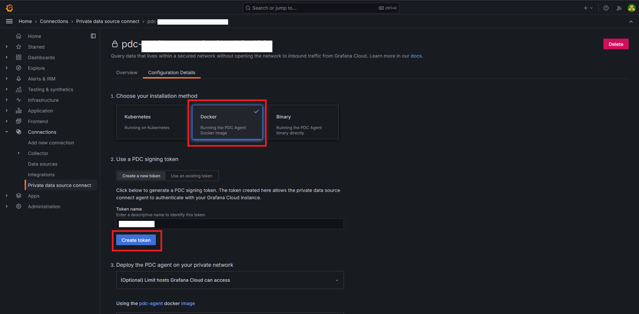Viewport: 639px width, 314px height.
Task: Go to Connections breadcrumb
Action: click(54, 21)
